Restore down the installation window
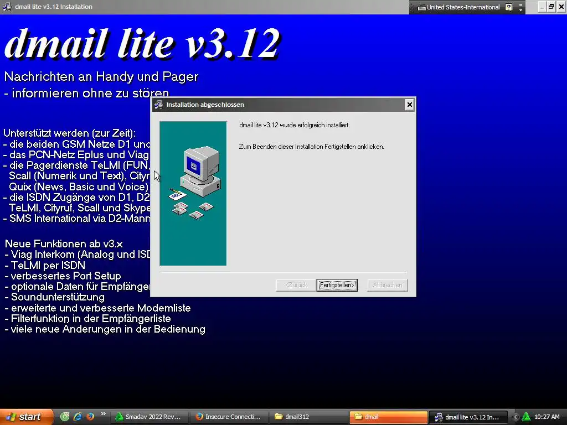 coord(551,7)
